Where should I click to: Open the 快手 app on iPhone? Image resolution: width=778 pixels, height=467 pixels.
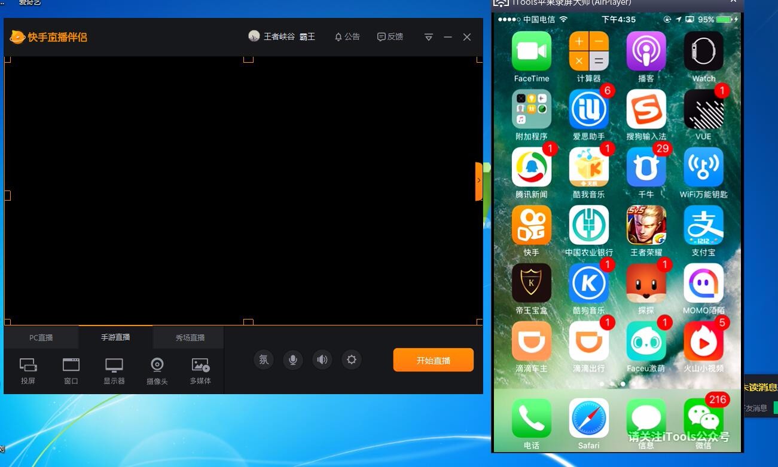point(532,225)
